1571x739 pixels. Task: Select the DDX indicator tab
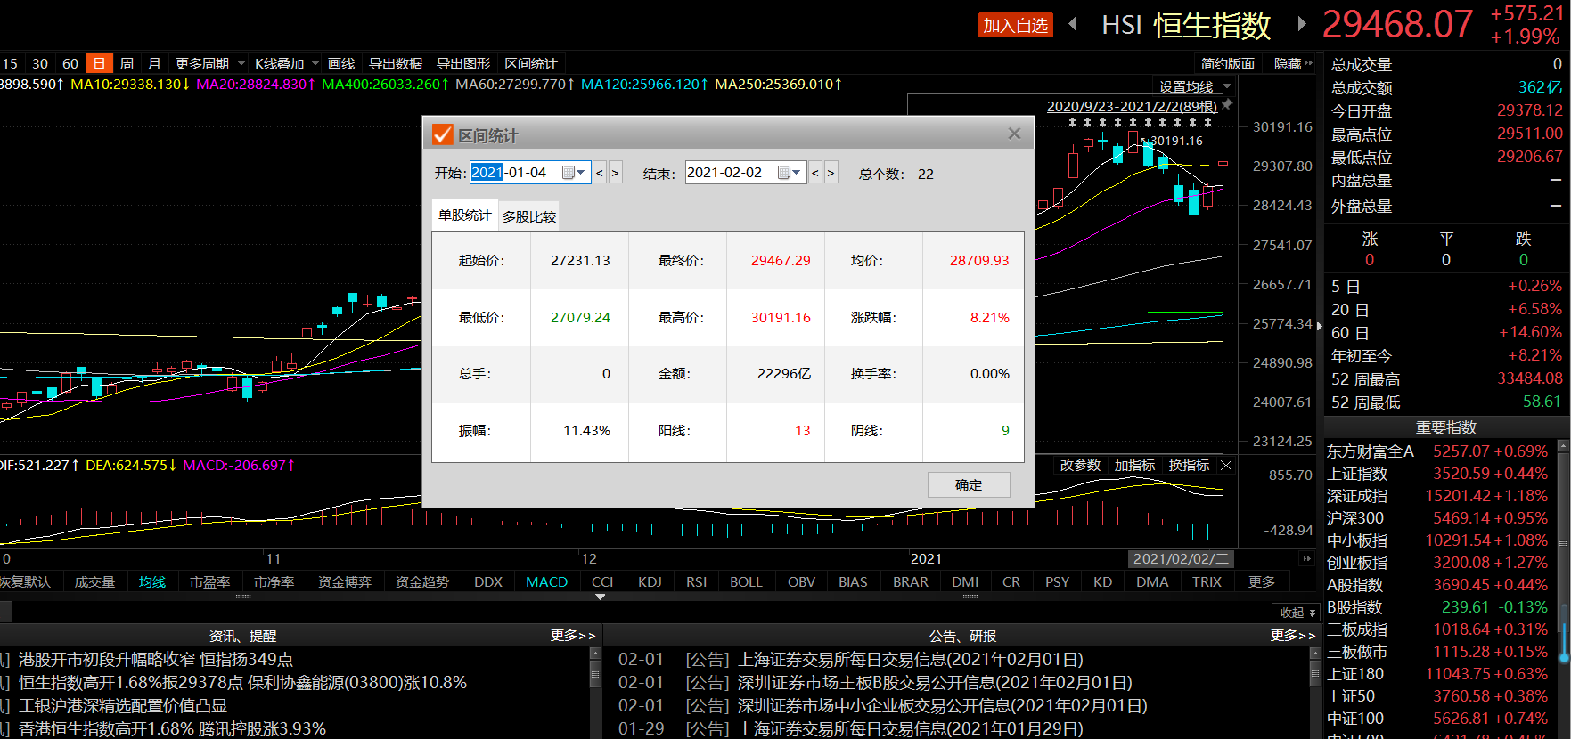(x=488, y=581)
